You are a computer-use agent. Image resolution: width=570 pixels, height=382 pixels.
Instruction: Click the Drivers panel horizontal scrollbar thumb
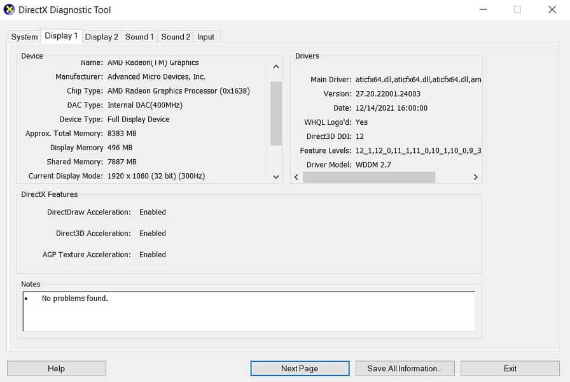pos(368,177)
